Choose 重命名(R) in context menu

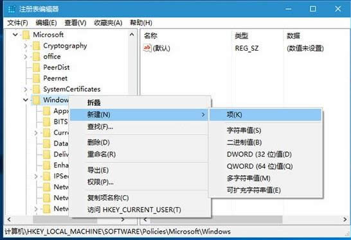(140, 155)
